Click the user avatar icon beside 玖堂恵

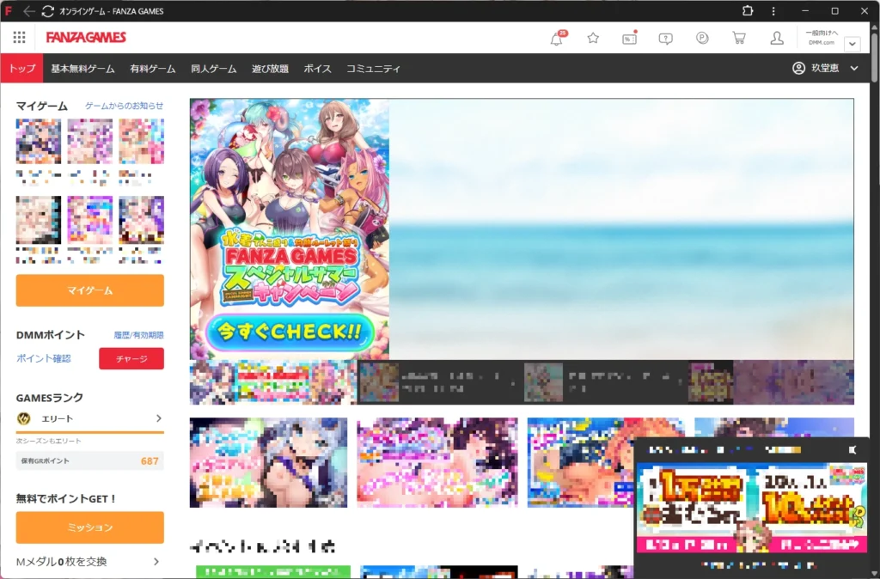(798, 68)
